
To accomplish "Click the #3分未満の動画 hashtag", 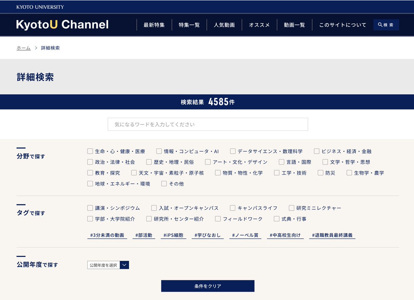I will coord(107,235).
